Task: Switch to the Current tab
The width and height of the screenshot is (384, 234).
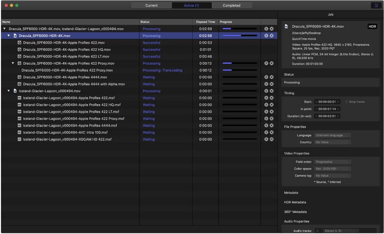Action: point(151,5)
